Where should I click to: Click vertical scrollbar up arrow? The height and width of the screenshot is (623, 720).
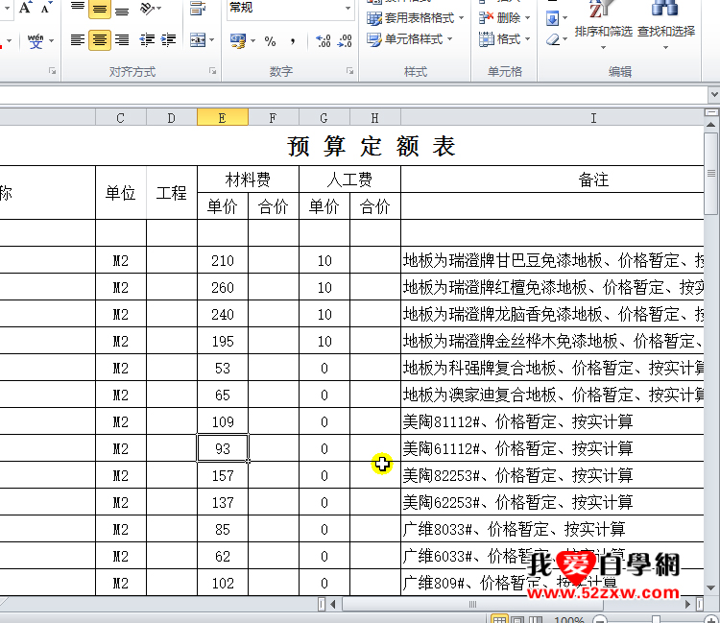[x=710, y=124]
